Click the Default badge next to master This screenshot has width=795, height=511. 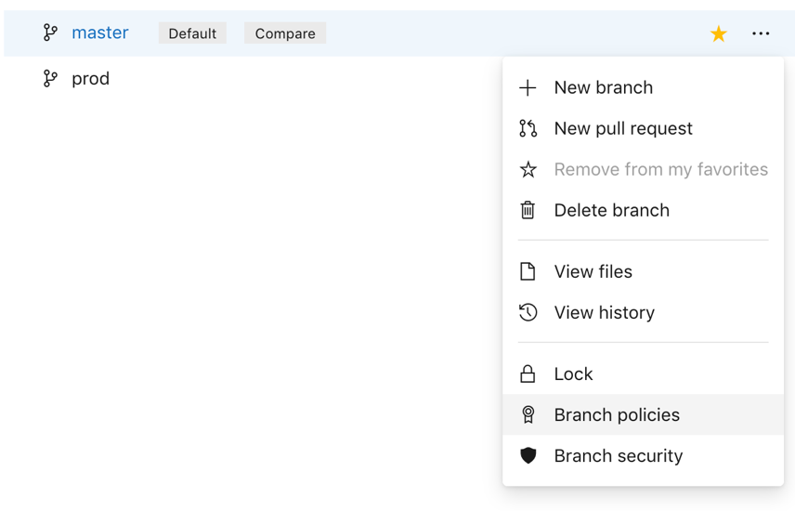[192, 33]
